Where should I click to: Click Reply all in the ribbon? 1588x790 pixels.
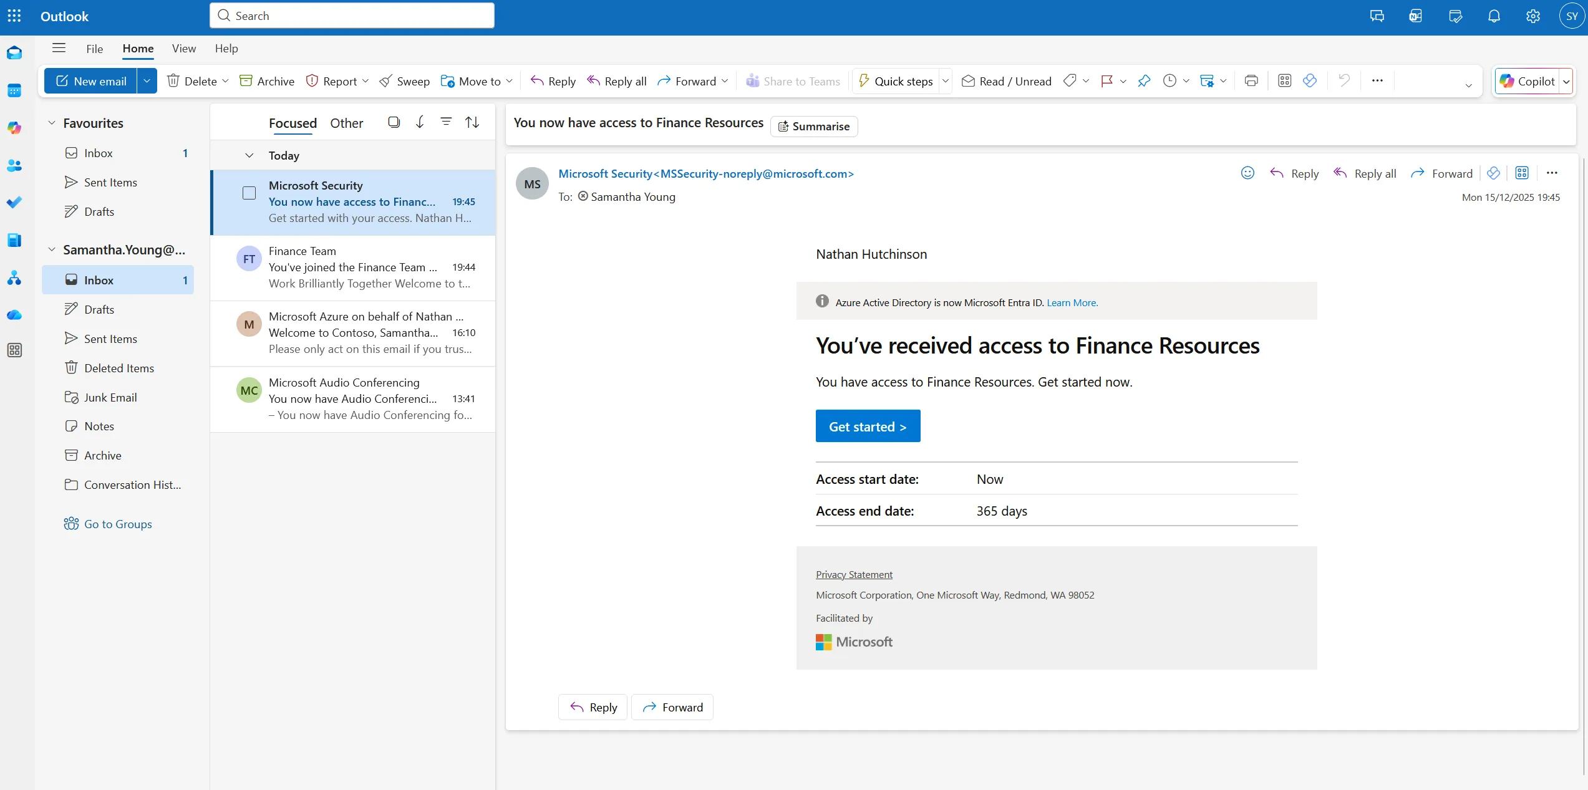[x=617, y=81]
